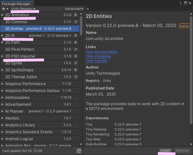Screen dimensions: 193x155
Task: Click download icon for 2D Path
Action: pyautogui.click(x=76, y=42)
